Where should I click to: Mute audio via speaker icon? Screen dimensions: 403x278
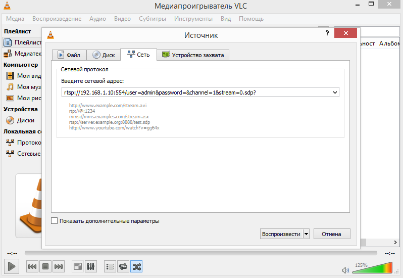pos(345,270)
